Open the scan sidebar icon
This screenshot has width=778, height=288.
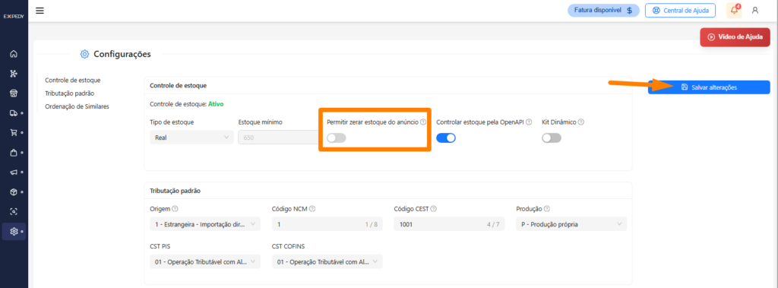[14, 211]
